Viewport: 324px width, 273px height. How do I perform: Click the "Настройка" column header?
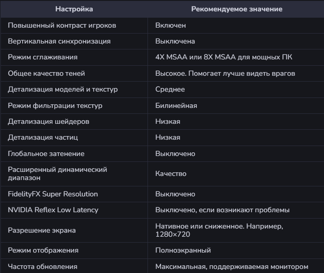74,9
